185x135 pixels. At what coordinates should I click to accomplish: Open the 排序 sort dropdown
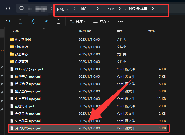[78, 22]
